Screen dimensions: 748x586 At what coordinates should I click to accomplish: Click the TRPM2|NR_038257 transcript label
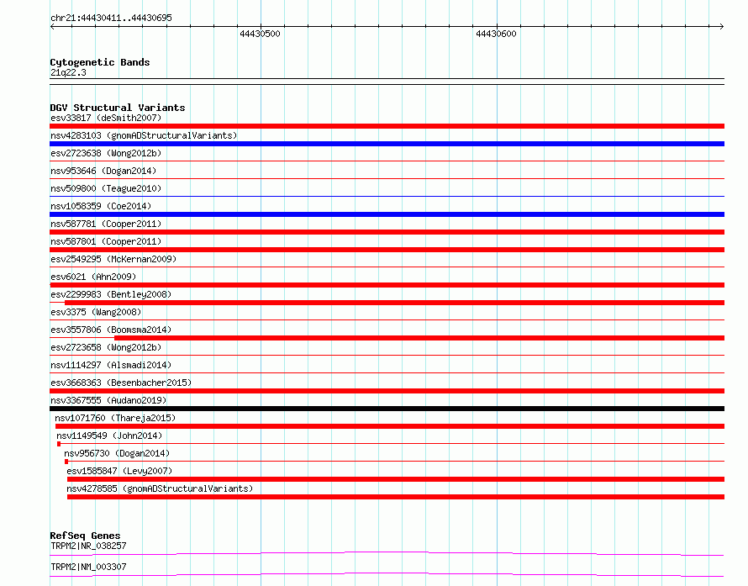click(x=88, y=546)
